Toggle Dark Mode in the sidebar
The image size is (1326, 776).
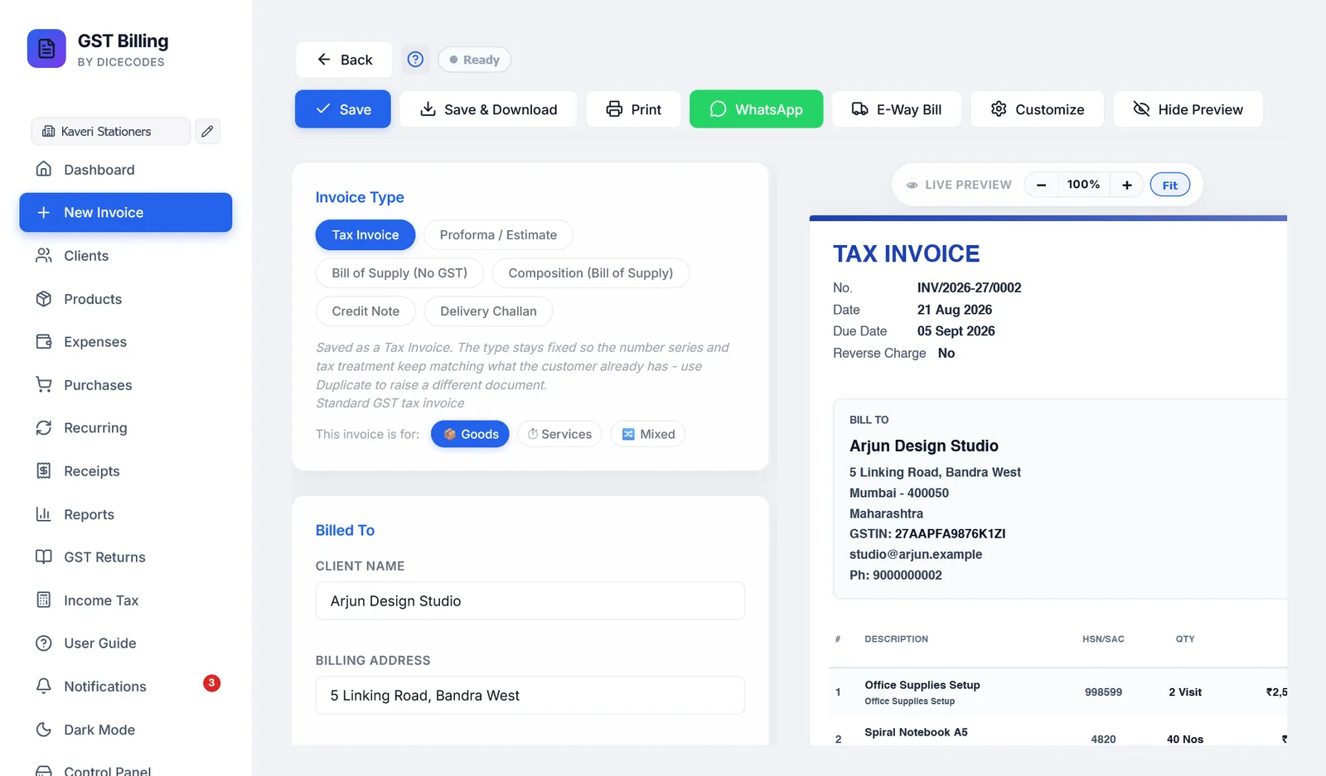tap(126, 730)
